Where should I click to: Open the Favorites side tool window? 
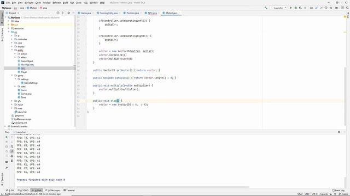(2, 179)
